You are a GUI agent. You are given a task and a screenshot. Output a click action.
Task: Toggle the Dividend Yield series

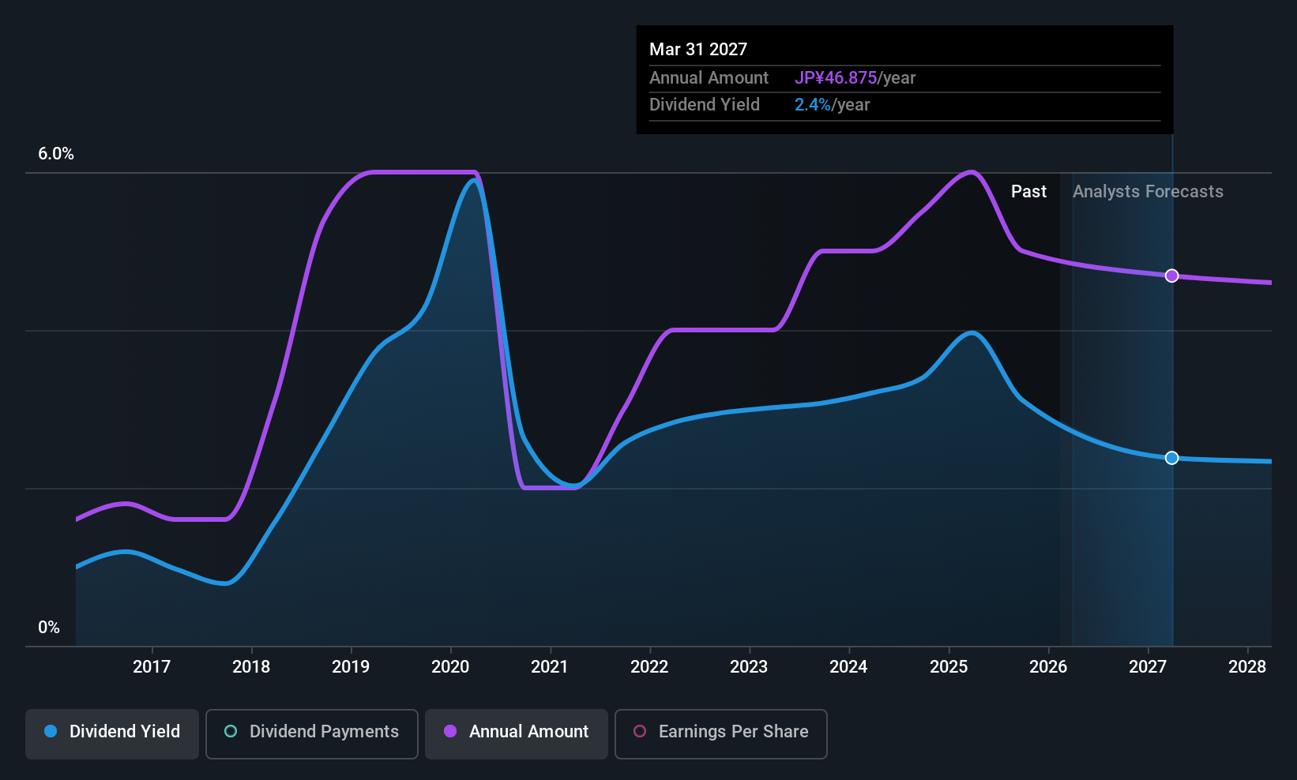coord(112,733)
